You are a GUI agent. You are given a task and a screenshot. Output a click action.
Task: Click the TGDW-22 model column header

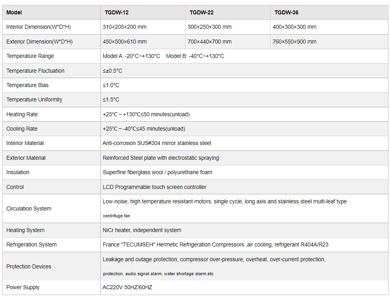pos(201,12)
